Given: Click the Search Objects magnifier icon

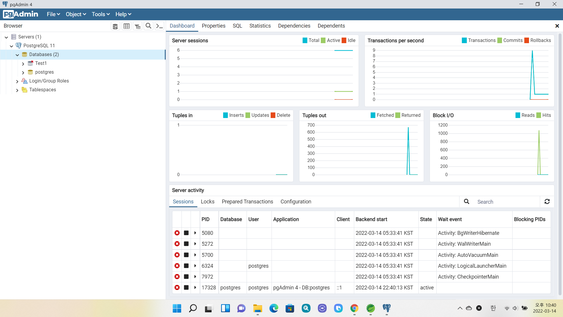Looking at the screenshot, I should click(x=148, y=26).
